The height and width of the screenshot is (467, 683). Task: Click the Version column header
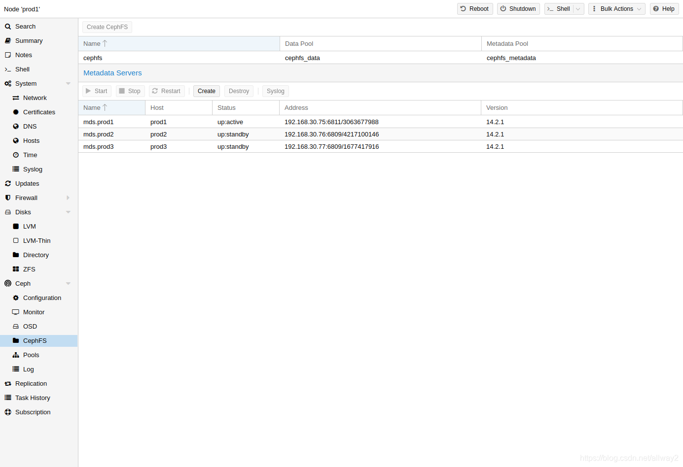coord(582,108)
